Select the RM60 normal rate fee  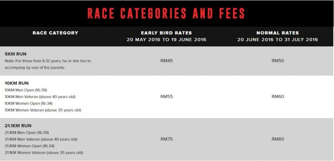tap(277, 97)
